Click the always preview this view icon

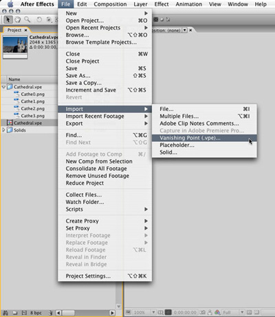click(129, 312)
